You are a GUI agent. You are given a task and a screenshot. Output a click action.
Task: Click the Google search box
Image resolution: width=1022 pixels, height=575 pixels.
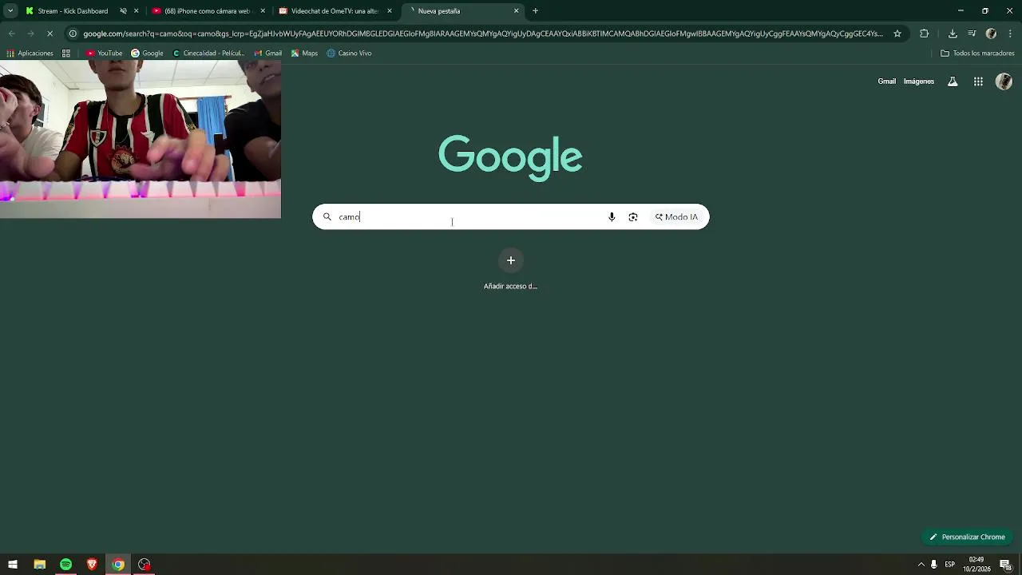[x=510, y=217]
